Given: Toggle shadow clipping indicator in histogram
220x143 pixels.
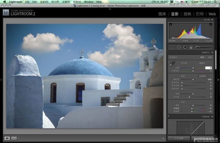Looking at the screenshot, I should pyautogui.click(x=170, y=25).
